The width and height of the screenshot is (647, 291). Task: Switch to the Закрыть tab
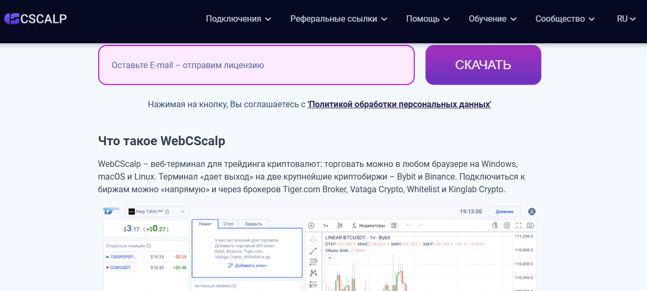click(x=254, y=224)
